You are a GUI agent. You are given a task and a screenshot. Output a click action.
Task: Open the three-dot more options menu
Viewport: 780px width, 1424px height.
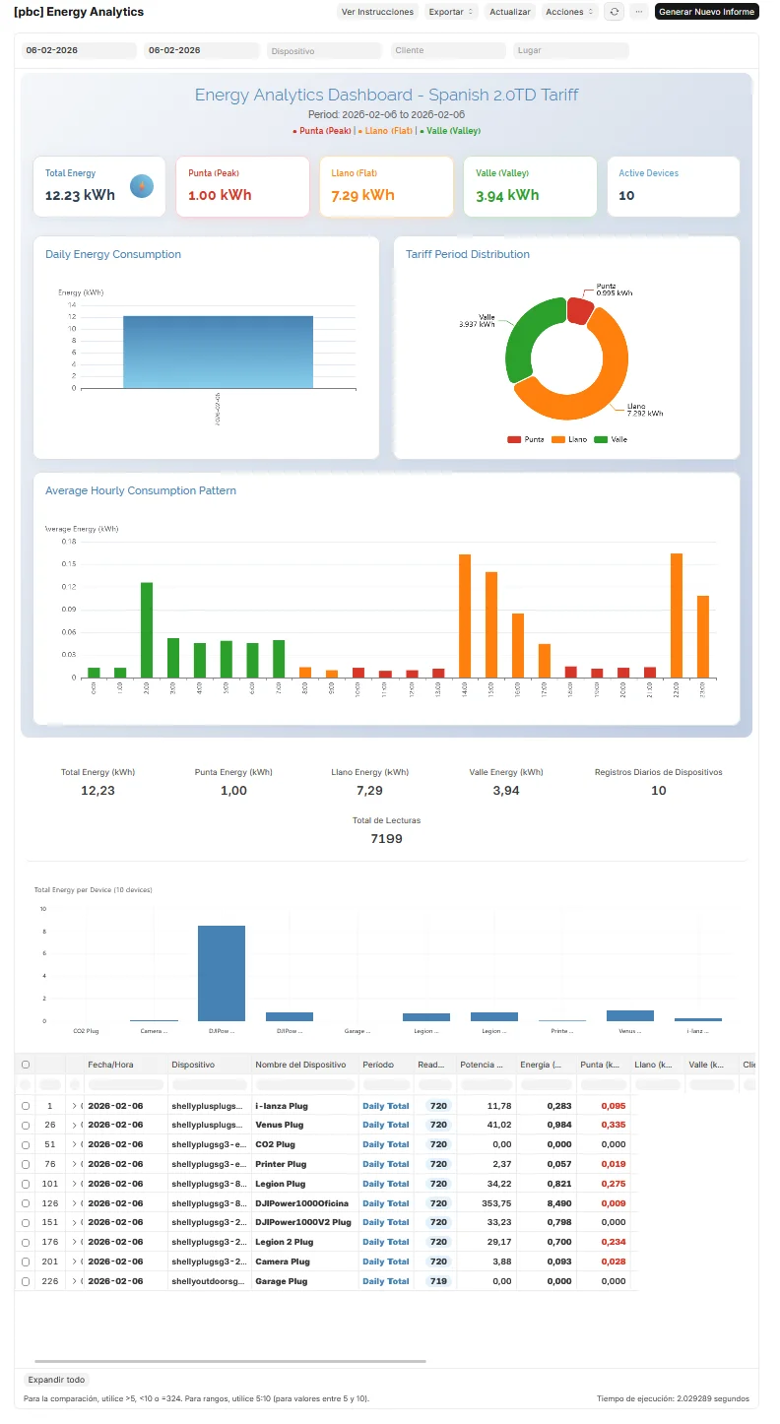click(x=639, y=12)
